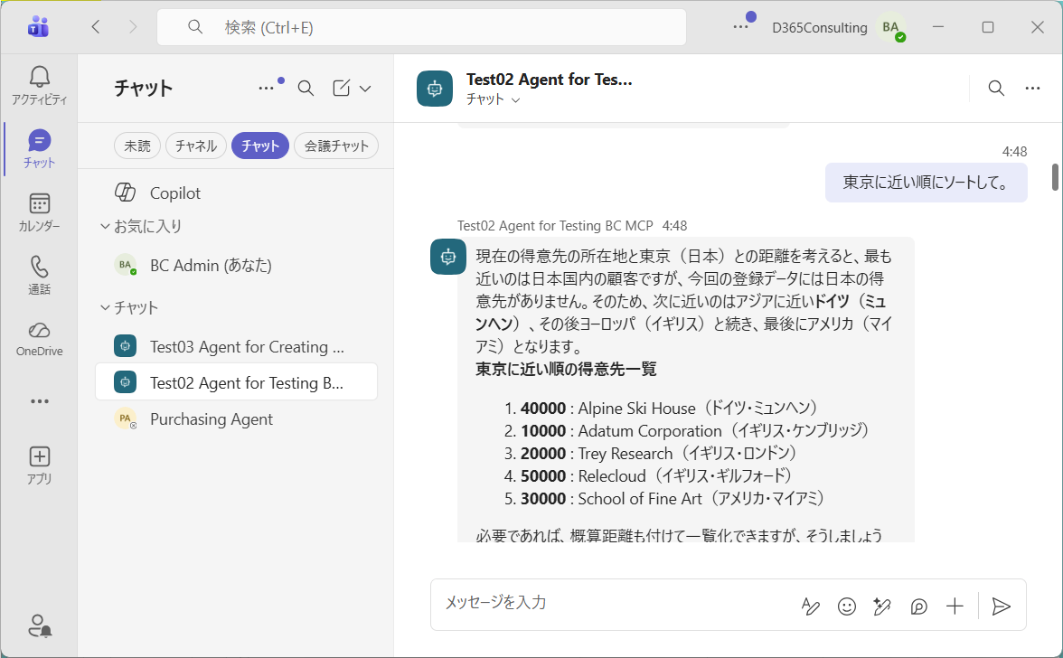Open conversation more options ellipsis in header

[1032, 88]
